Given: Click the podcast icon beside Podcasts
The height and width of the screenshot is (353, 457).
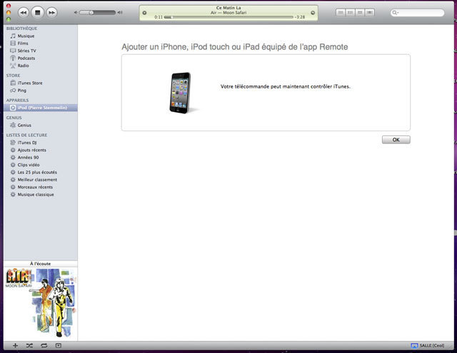Looking at the screenshot, I should (13, 58).
